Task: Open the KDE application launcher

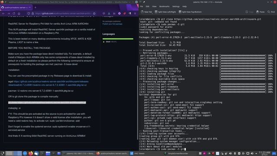Action: [x=2, y=153]
